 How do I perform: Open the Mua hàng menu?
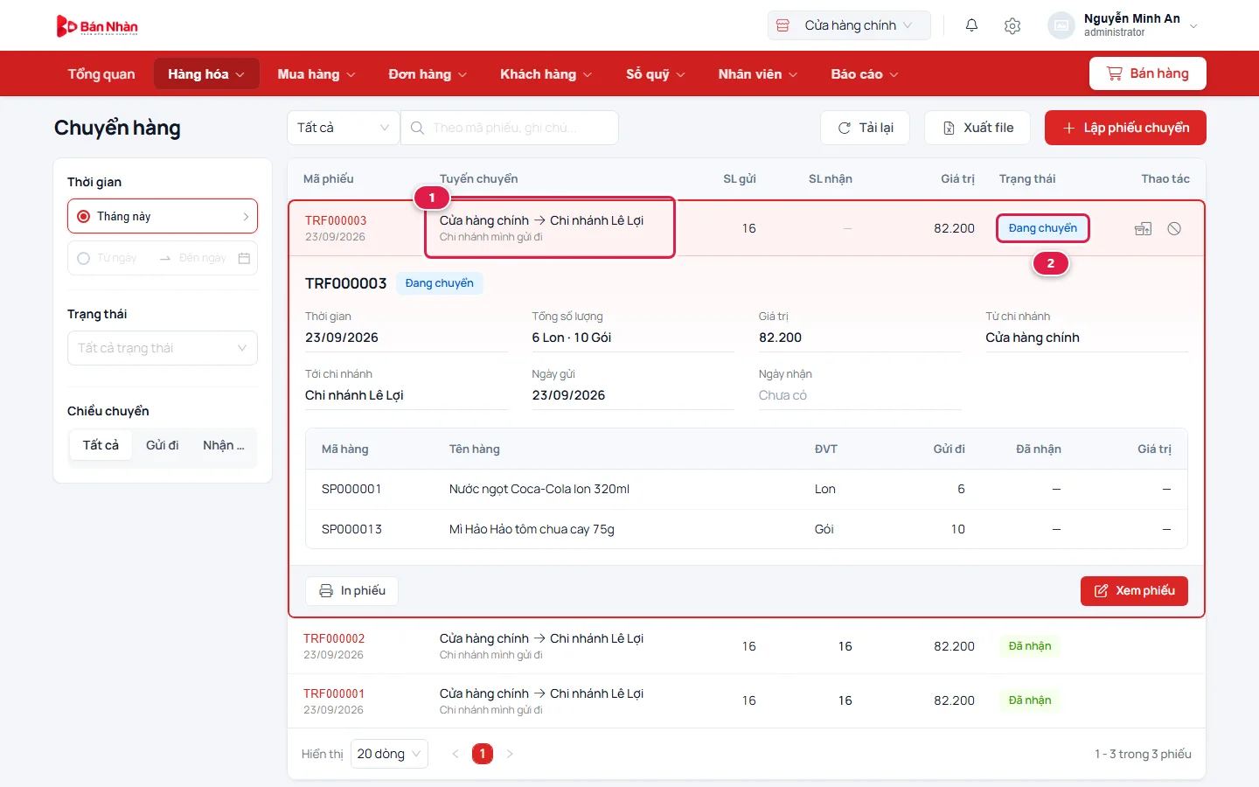[316, 74]
